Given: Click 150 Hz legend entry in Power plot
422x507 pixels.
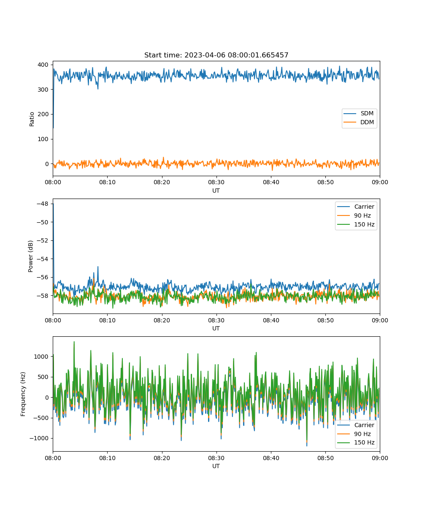Looking at the screenshot, I should coord(356,224).
